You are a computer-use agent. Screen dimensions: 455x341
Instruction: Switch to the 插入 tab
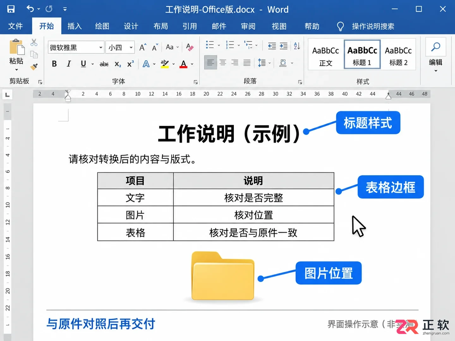coord(75,26)
